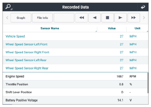Sort by the Sensor Name column header
This screenshot has height=107, width=151.
50,28
